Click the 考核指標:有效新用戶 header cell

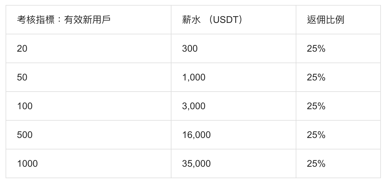click(88, 20)
